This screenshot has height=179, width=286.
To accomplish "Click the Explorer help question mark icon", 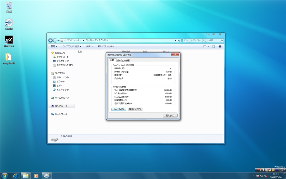I will (x=220, y=46).
